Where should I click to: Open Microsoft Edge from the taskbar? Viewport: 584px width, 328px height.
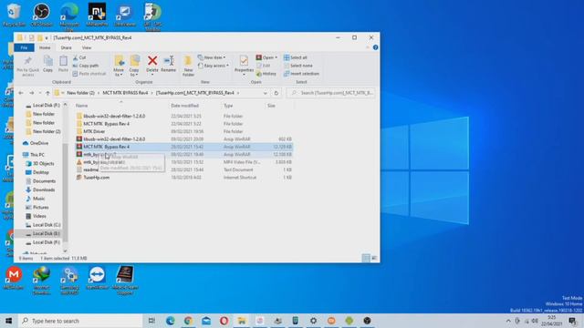171,321
